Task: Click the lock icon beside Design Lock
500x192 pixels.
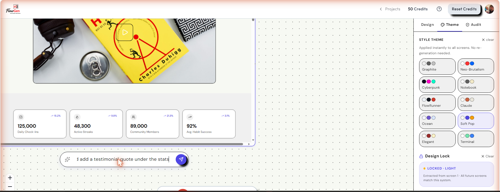Action: pos(421,156)
